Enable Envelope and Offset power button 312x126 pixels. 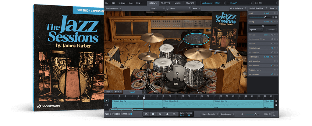tap(272, 39)
